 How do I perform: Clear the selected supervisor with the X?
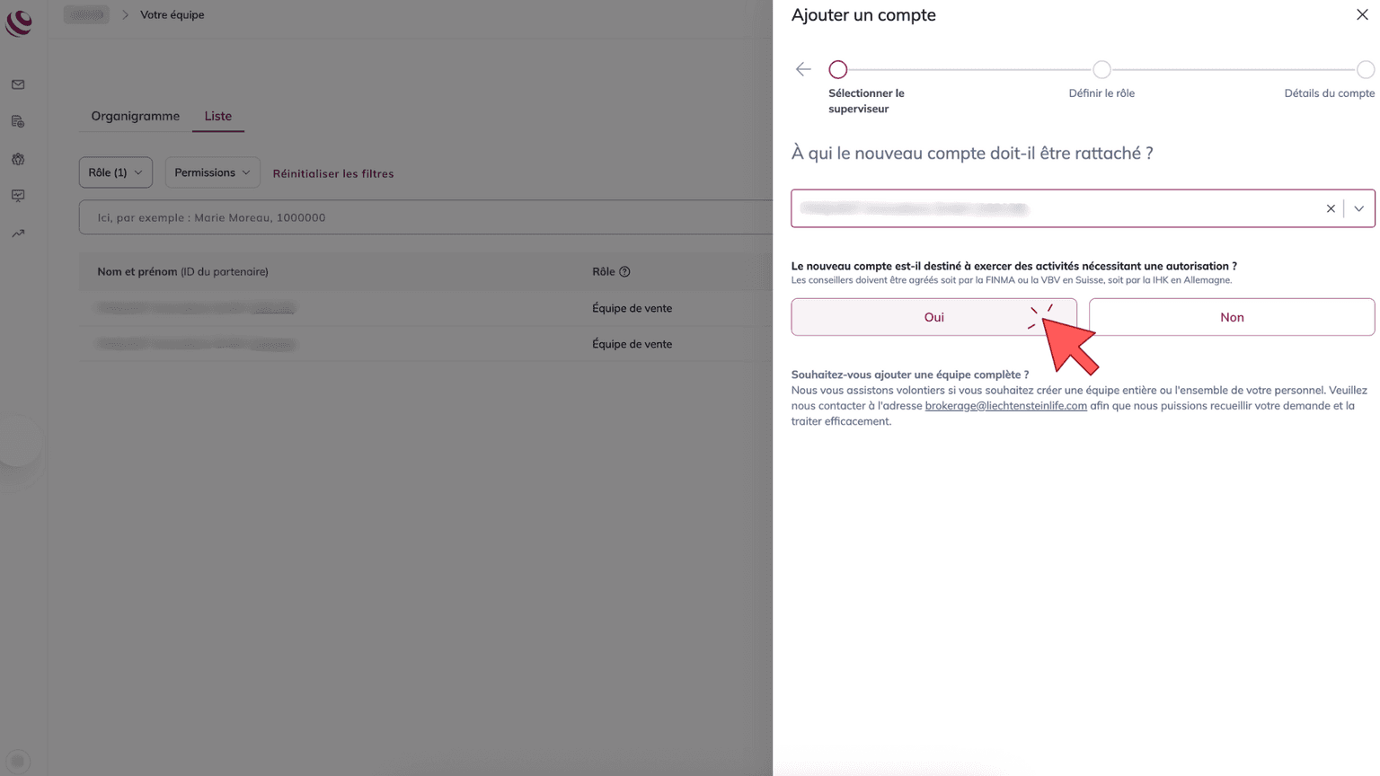[x=1331, y=208]
